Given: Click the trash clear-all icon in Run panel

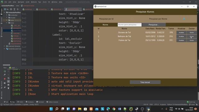Looking at the screenshot, I should pos(8,88).
